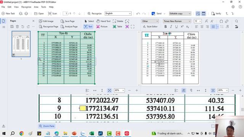Open the Help menu

tap(51, 7)
